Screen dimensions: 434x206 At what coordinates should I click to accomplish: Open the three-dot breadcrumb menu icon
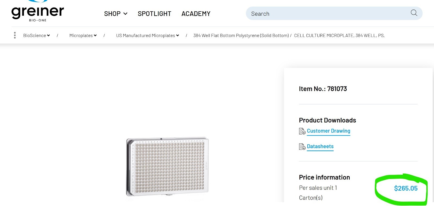[x=15, y=35]
